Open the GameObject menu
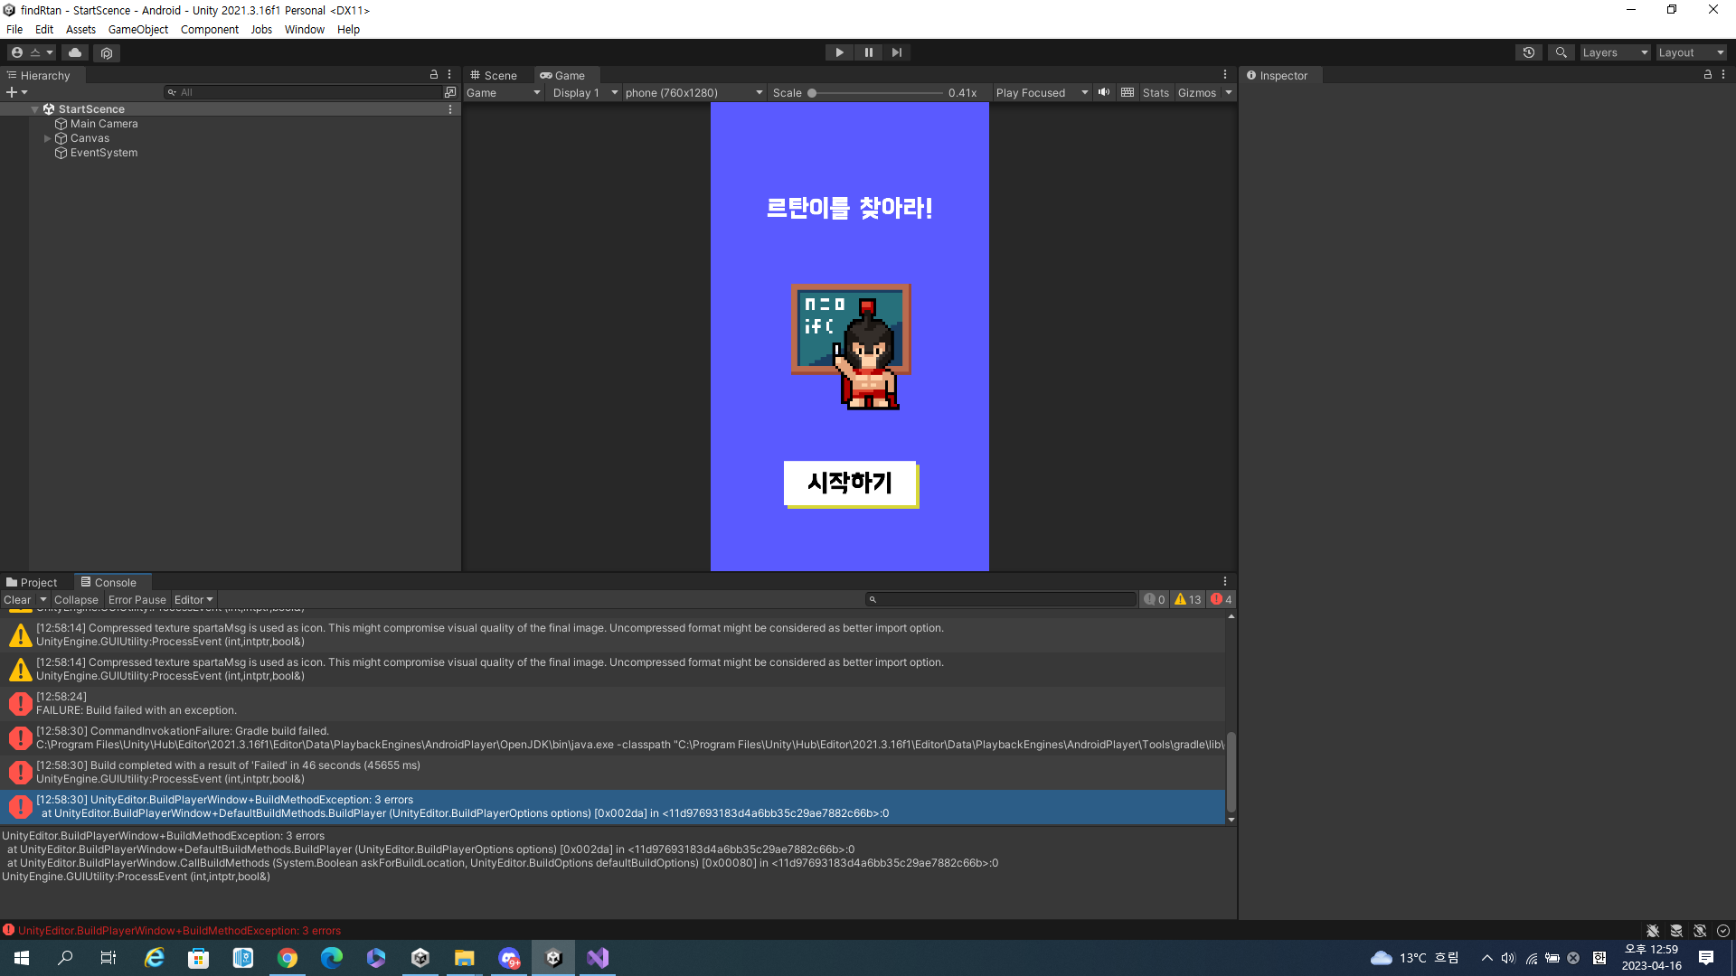 (138, 29)
